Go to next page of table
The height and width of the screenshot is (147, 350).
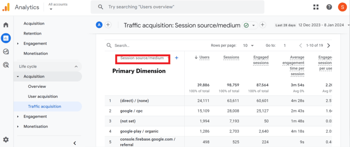tap(328, 46)
